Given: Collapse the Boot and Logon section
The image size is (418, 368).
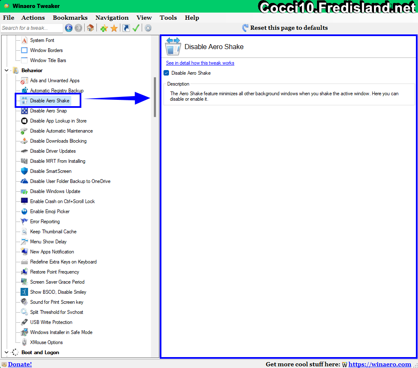Looking at the screenshot, I should click(6, 352).
